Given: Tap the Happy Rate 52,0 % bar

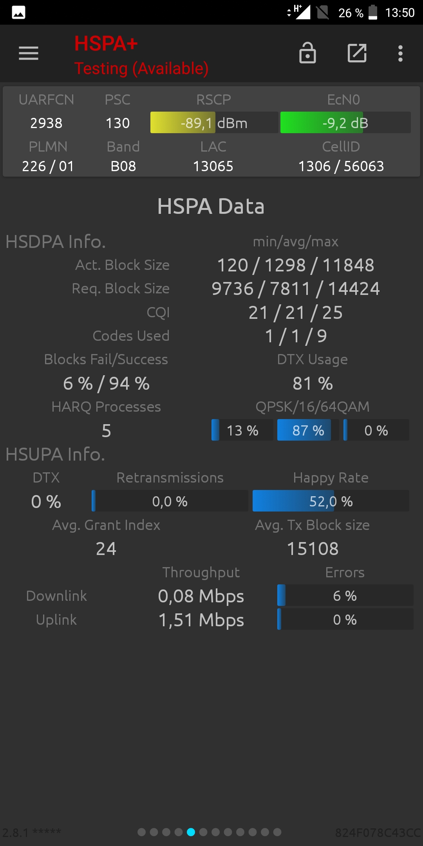Looking at the screenshot, I should [331, 501].
